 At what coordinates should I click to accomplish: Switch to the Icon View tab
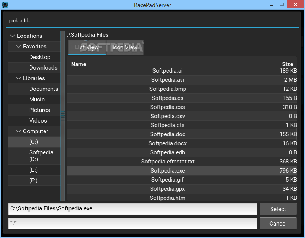(125, 47)
